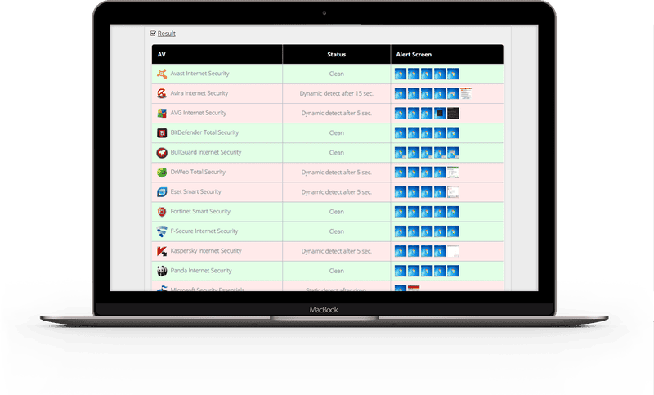Open first alert screenshot in F-Secure row

point(401,231)
